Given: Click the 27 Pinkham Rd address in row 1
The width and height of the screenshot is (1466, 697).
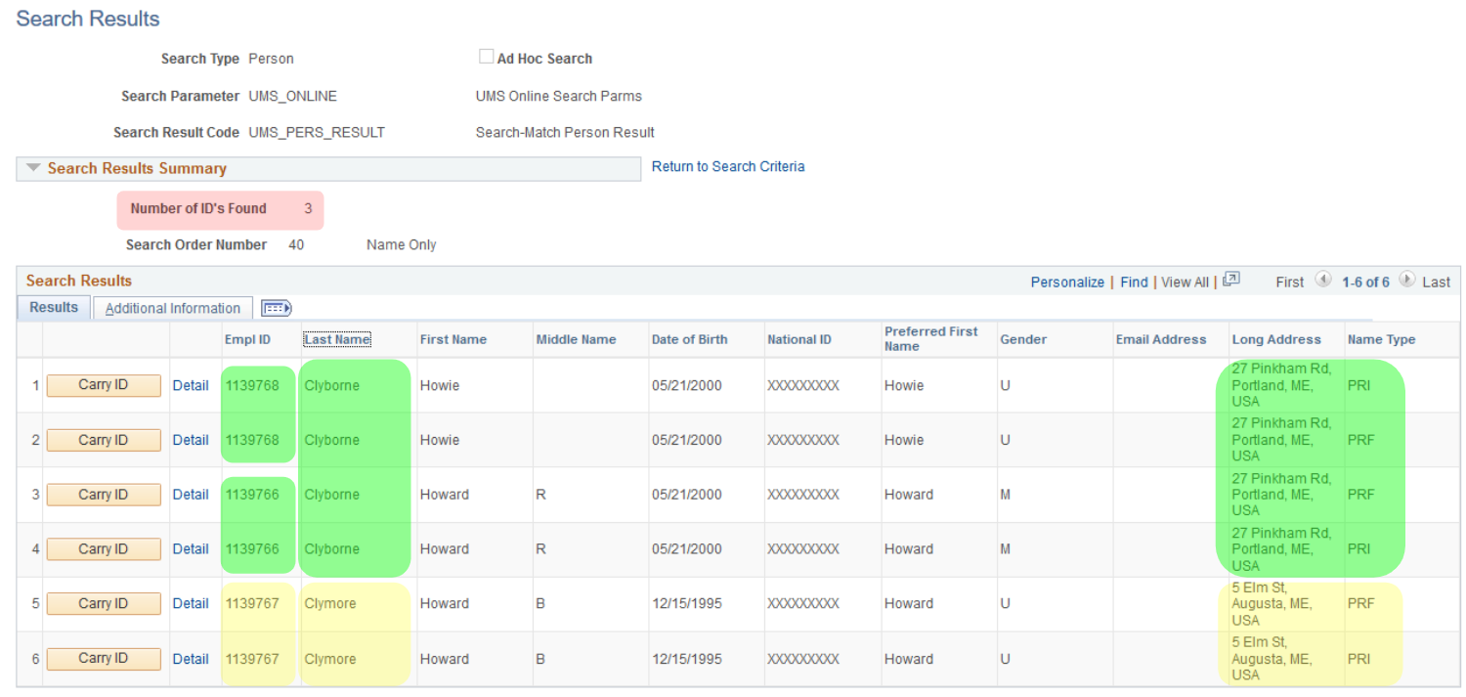Looking at the screenshot, I should 1281,385.
